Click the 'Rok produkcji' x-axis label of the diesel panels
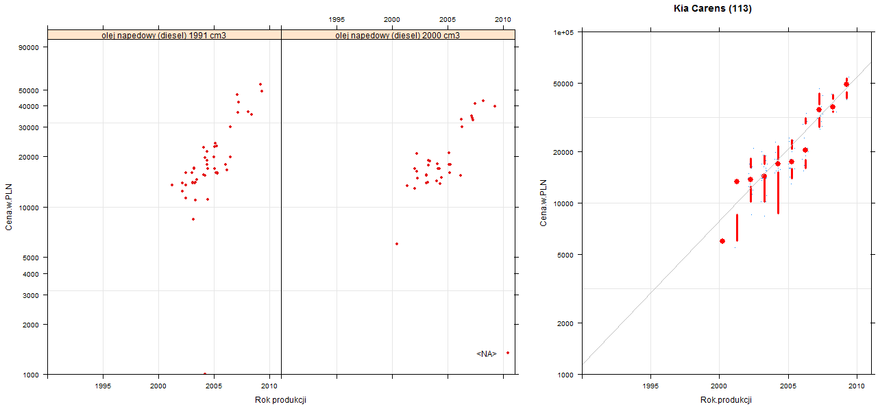Image resolution: width=891 pixels, height=411 pixels. pos(280,400)
